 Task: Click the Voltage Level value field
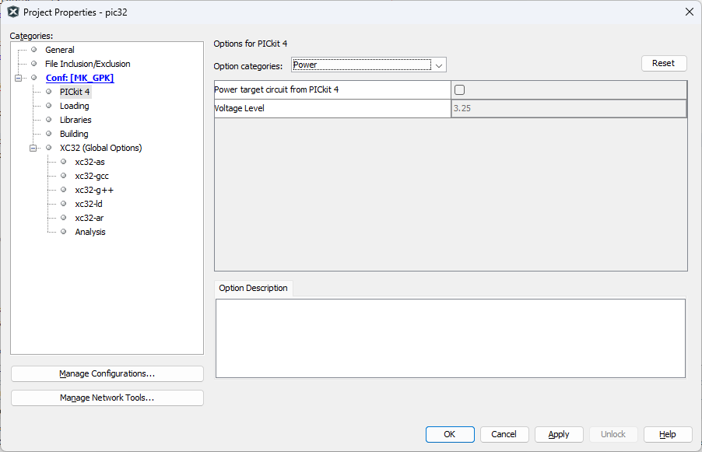(x=568, y=109)
